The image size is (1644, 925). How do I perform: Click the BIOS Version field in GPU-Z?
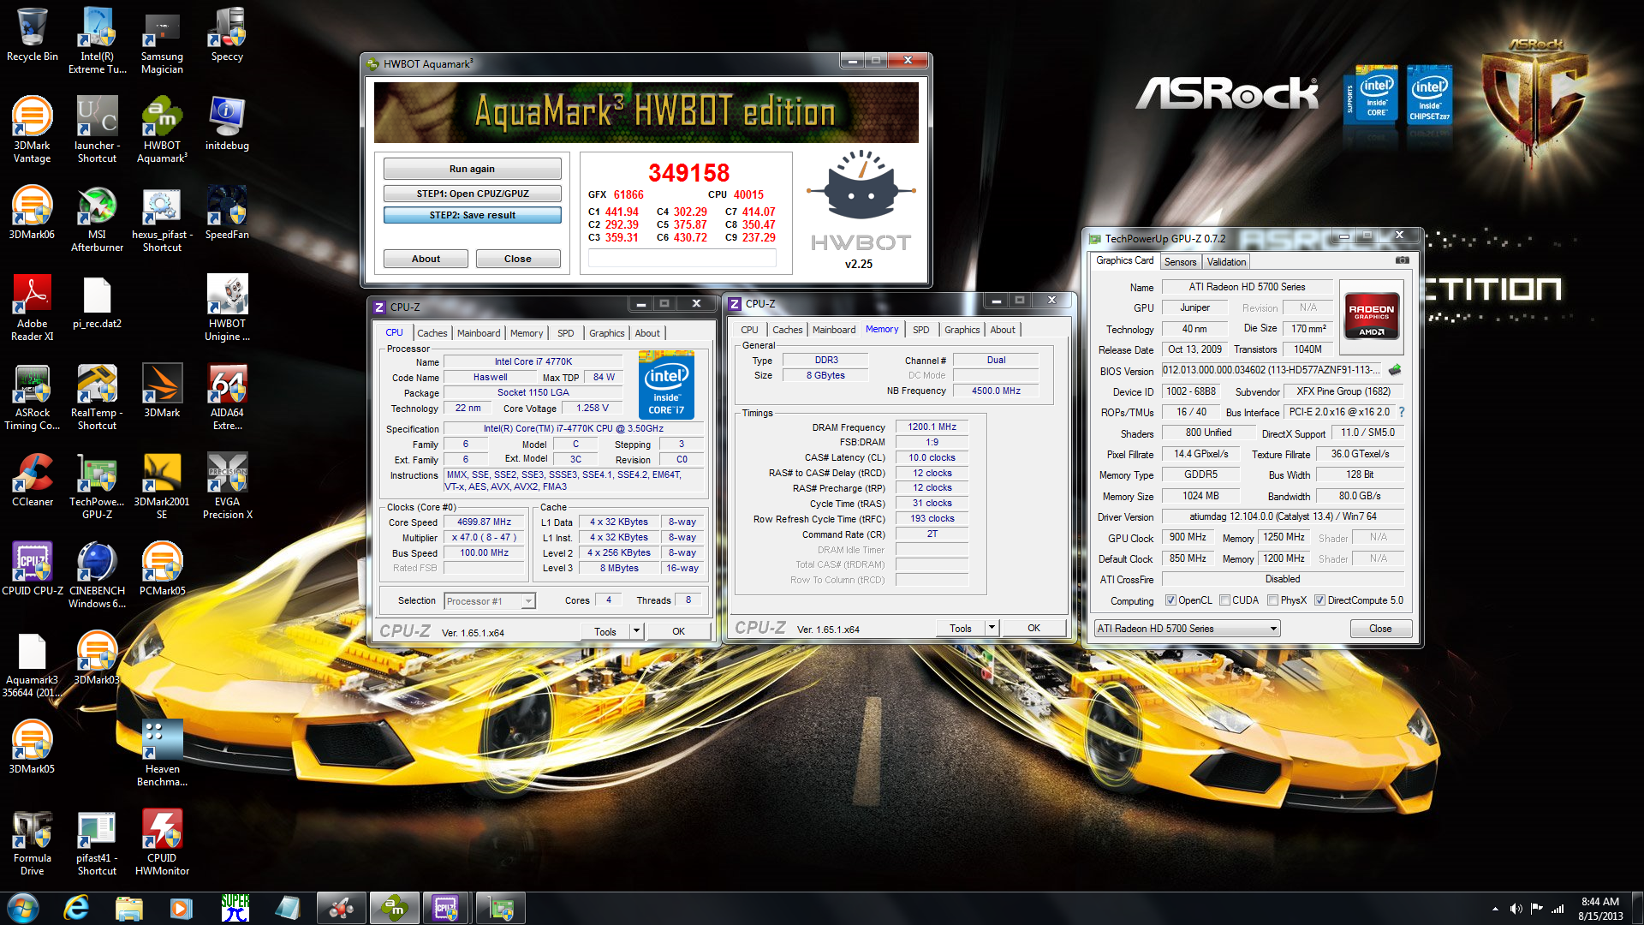coord(1272,370)
